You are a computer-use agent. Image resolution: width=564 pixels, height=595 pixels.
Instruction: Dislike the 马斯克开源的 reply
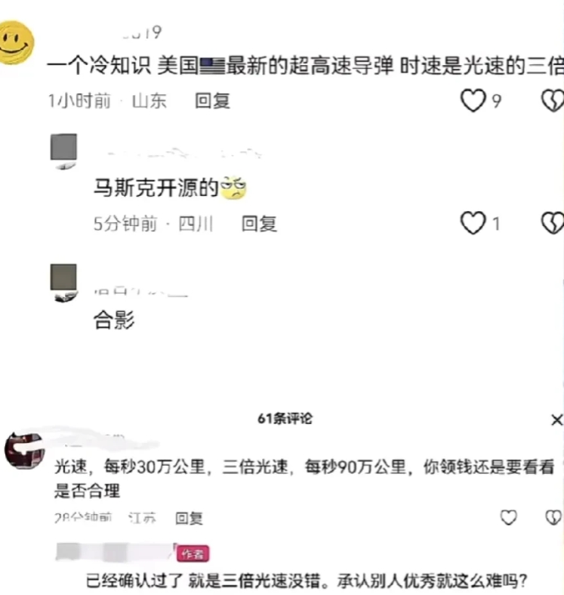click(553, 223)
